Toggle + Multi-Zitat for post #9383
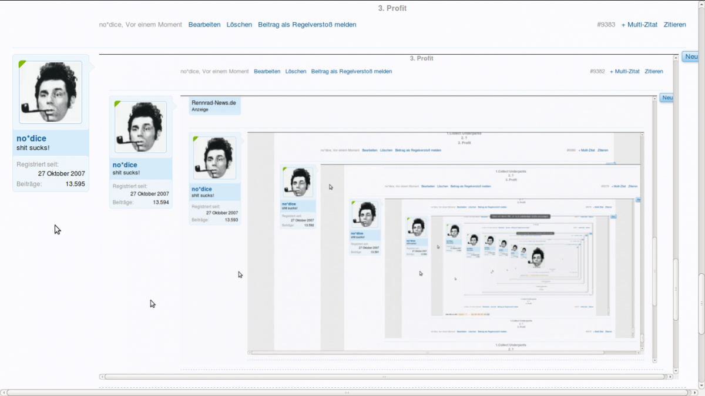 [639, 25]
